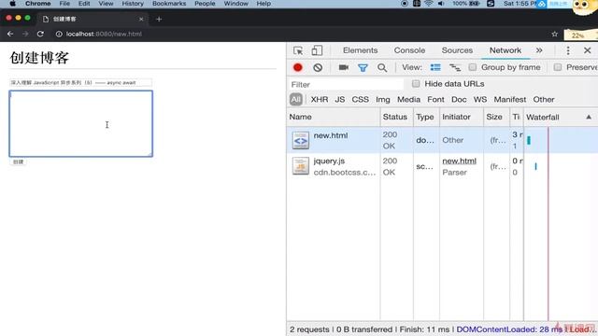This screenshot has width=598, height=336.
Task: Click the site information icon in address bar
Action: pos(59,34)
